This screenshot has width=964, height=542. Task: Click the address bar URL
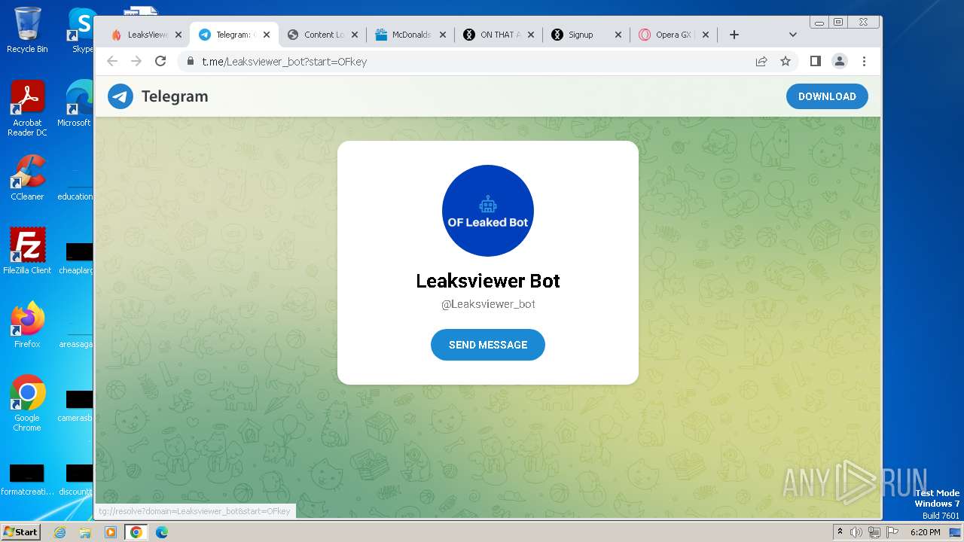click(284, 62)
